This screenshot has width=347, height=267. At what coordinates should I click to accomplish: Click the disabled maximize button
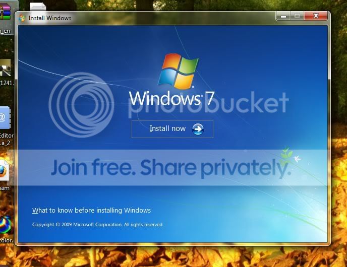(297, 16)
